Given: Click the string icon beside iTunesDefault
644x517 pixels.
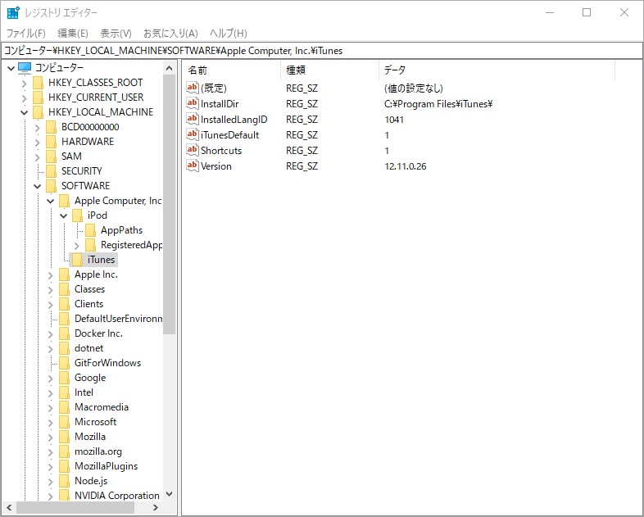Looking at the screenshot, I should tap(193, 134).
